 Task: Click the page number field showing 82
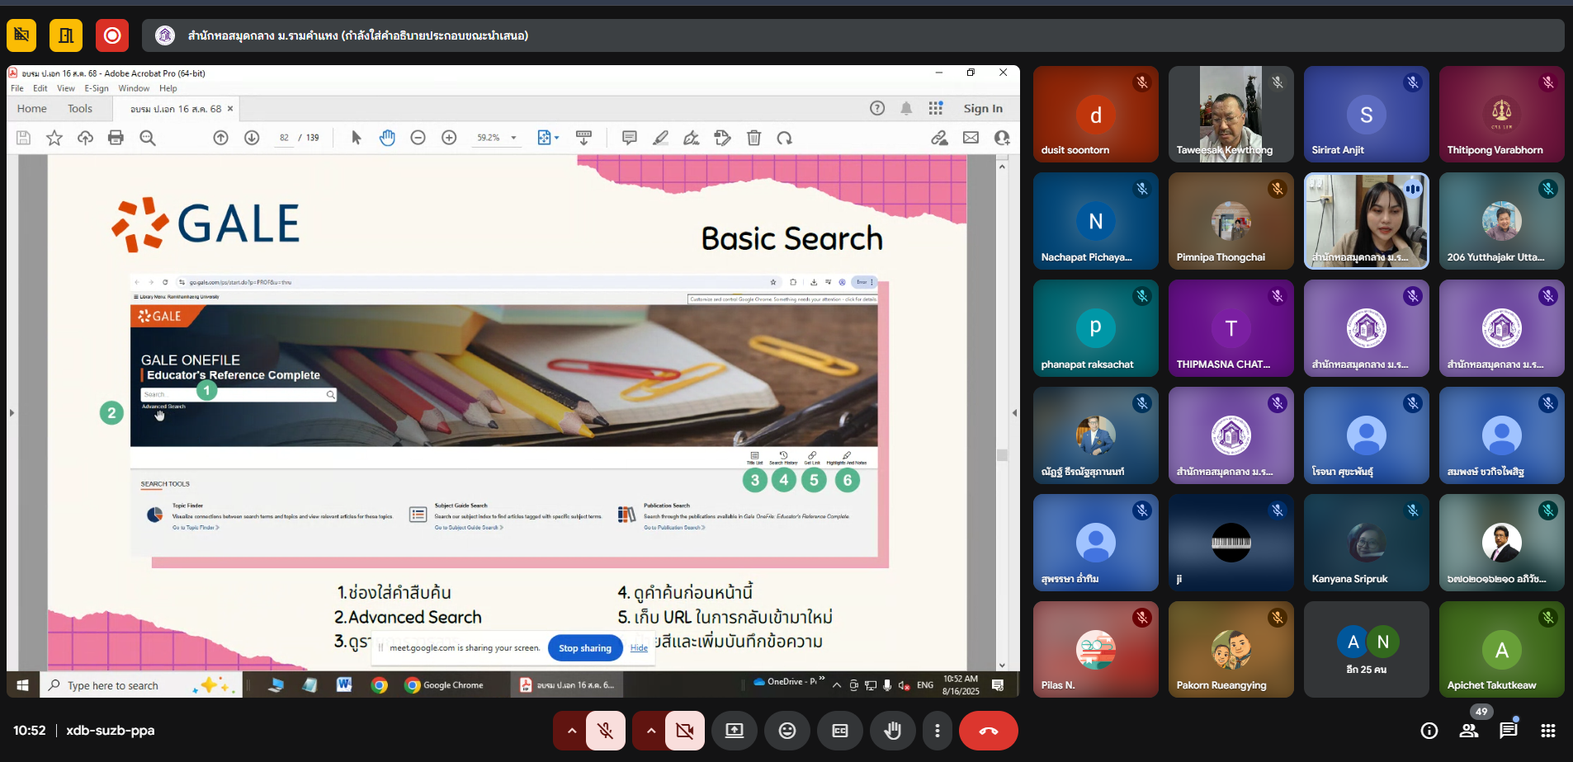[x=284, y=138]
